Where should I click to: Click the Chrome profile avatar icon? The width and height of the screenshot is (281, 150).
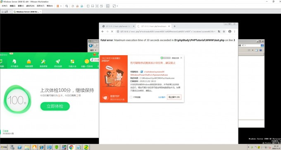(230, 31)
